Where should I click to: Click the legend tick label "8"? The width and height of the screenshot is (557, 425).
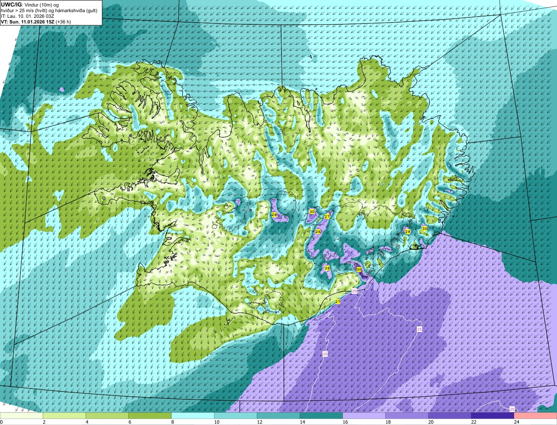click(172, 422)
